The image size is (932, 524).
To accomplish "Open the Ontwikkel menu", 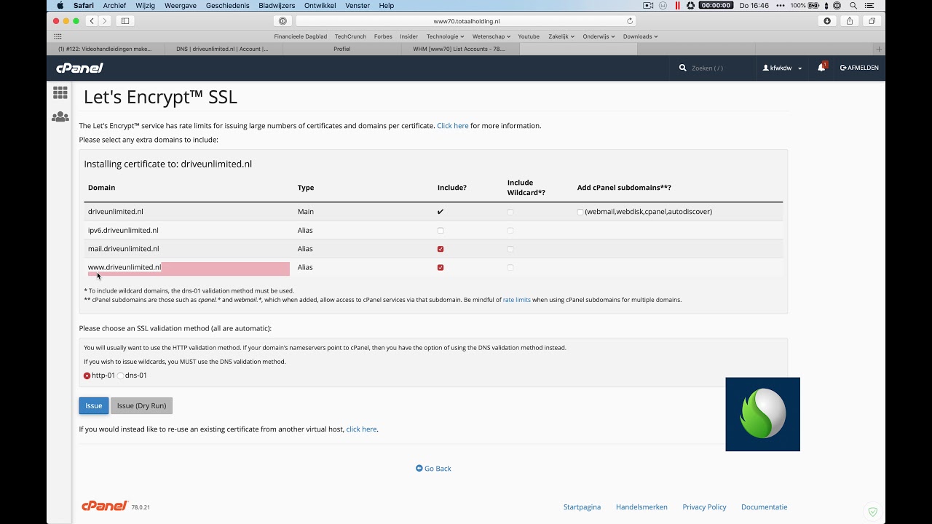I will pos(320,5).
